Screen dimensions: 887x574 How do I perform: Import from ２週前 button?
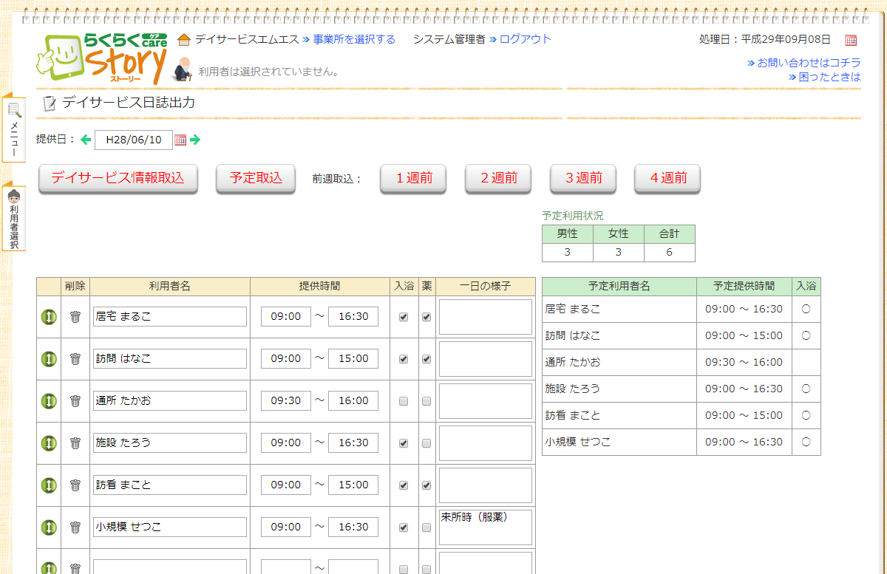pos(498,178)
